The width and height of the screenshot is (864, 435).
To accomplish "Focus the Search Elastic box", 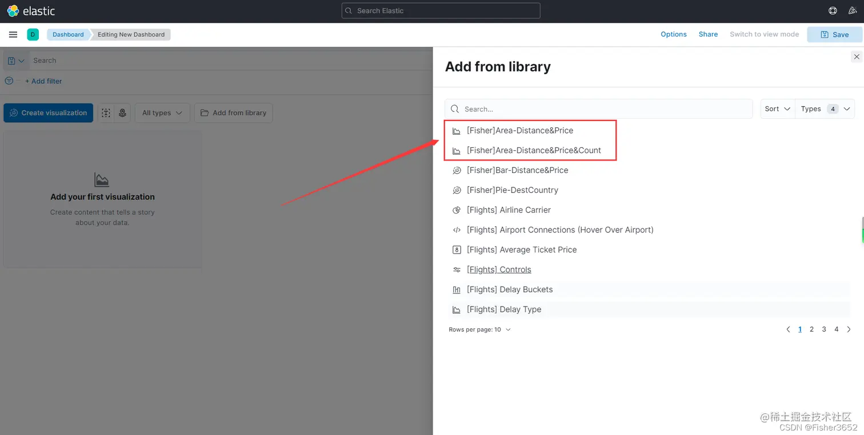I will coord(441,11).
